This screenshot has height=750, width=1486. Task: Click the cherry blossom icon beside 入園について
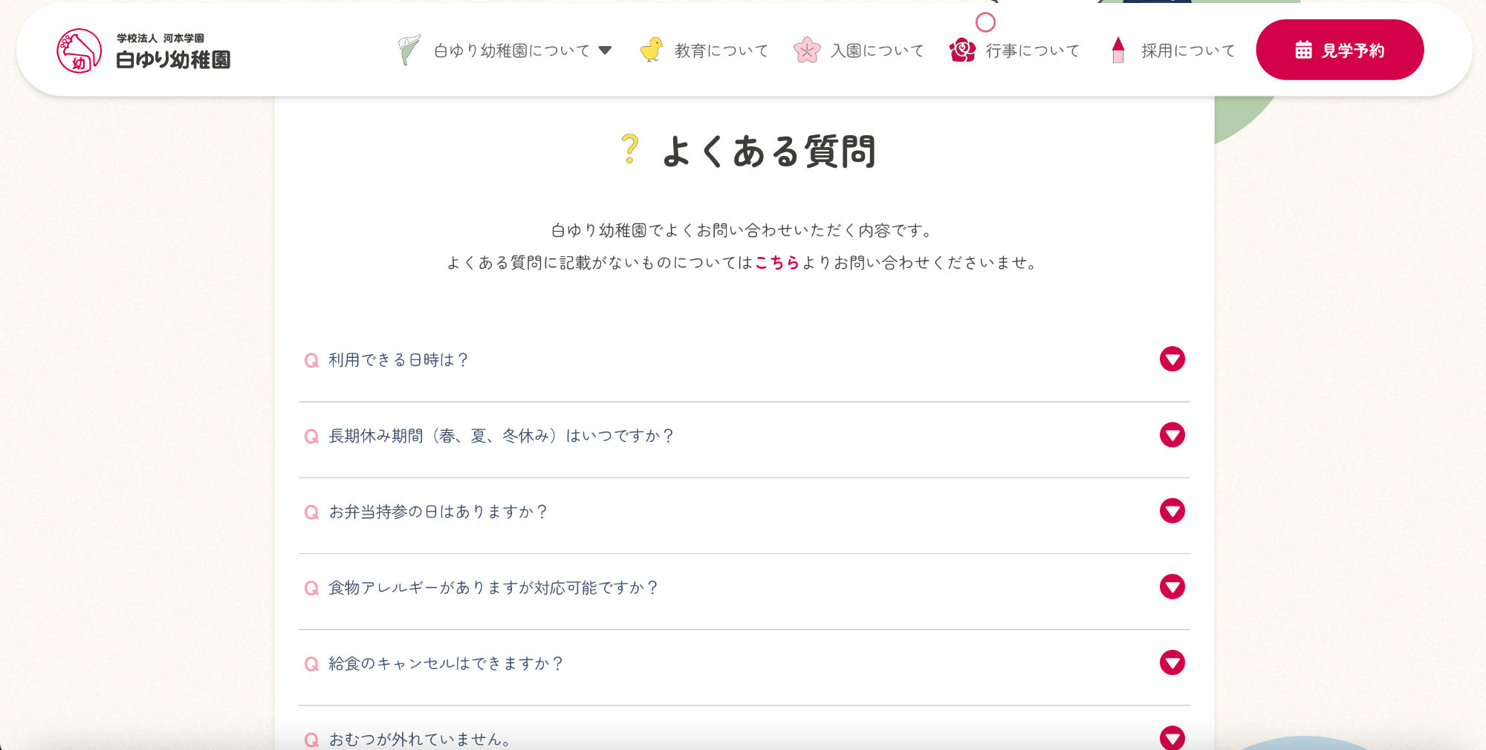click(x=805, y=49)
